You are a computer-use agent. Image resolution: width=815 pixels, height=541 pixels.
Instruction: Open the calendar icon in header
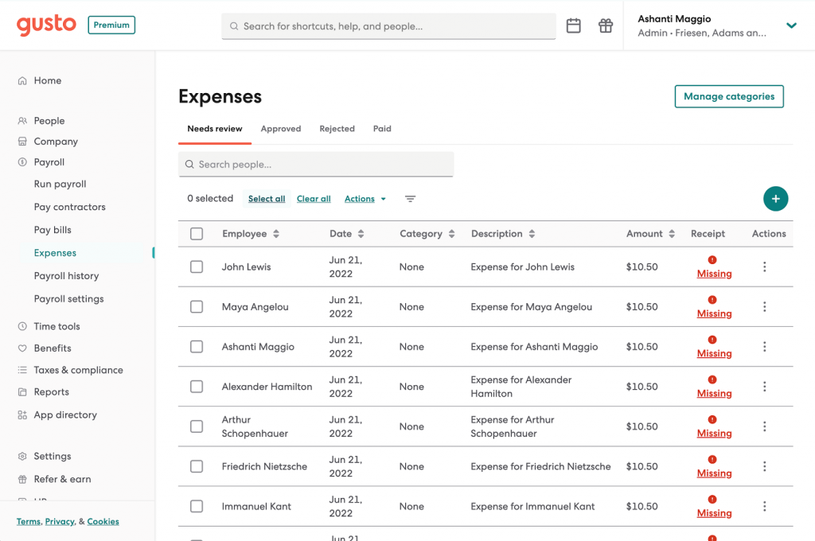(573, 25)
